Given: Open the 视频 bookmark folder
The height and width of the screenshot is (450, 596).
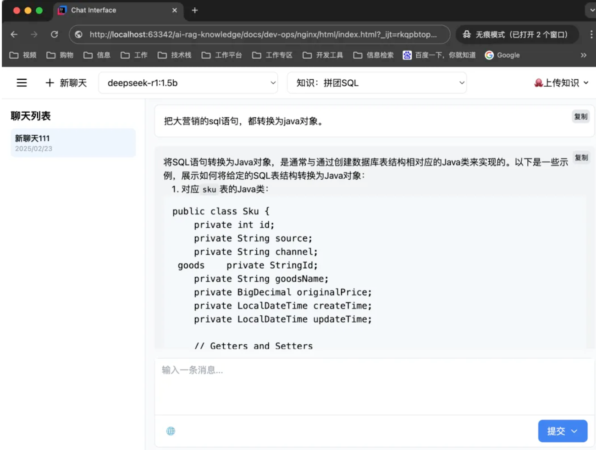Looking at the screenshot, I should 23,55.
